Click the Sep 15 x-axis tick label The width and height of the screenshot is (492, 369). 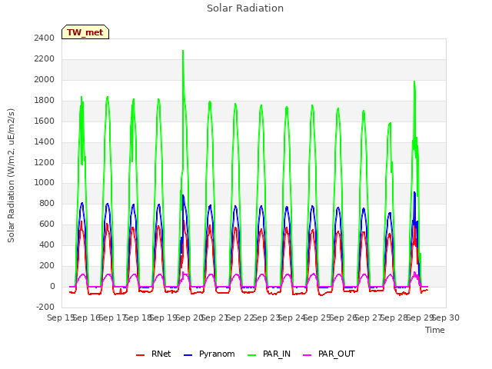[x=61, y=317]
